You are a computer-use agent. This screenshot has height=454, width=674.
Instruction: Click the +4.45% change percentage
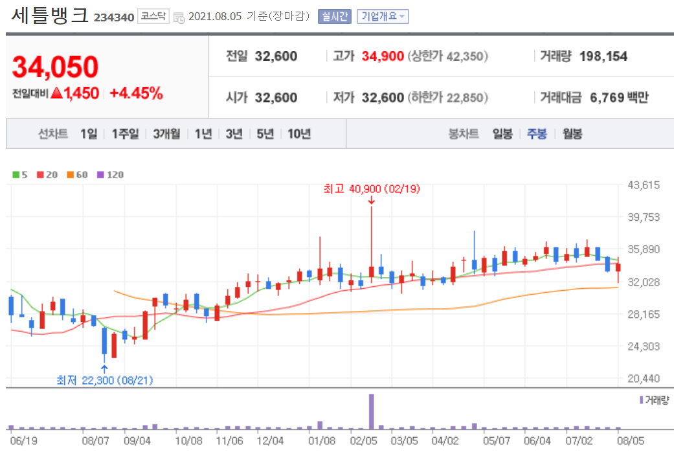(136, 93)
